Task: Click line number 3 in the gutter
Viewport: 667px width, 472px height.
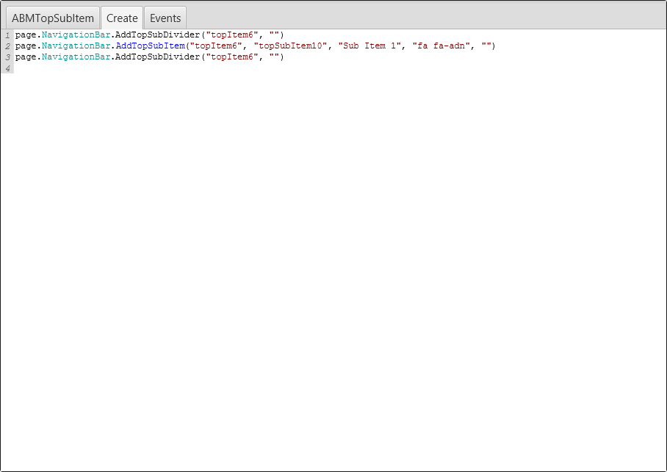Action: click(x=7, y=57)
